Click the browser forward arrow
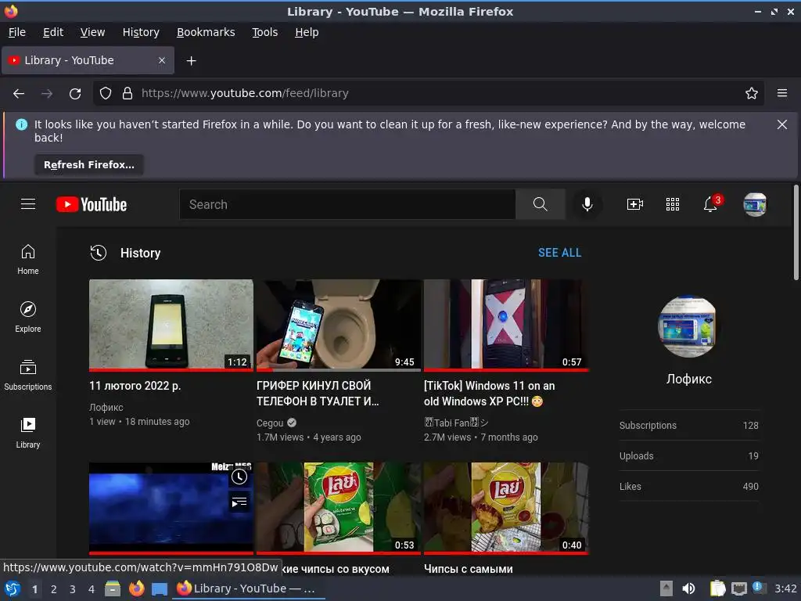This screenshot has height=601, width=801. (x=47, y=94)
